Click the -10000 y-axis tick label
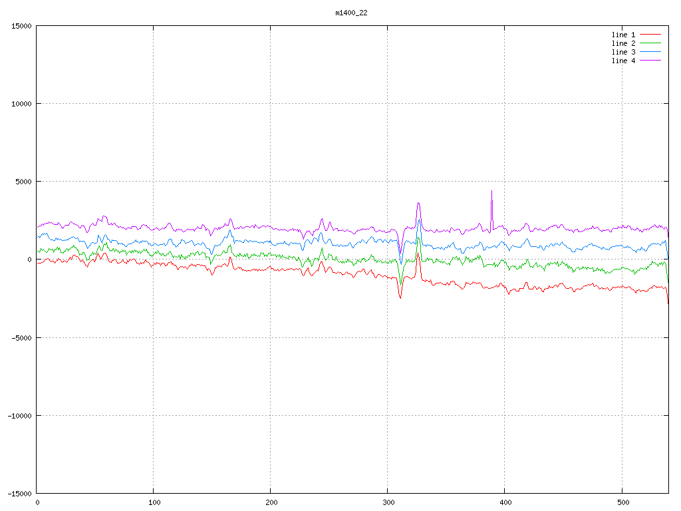 coord(19,415)
